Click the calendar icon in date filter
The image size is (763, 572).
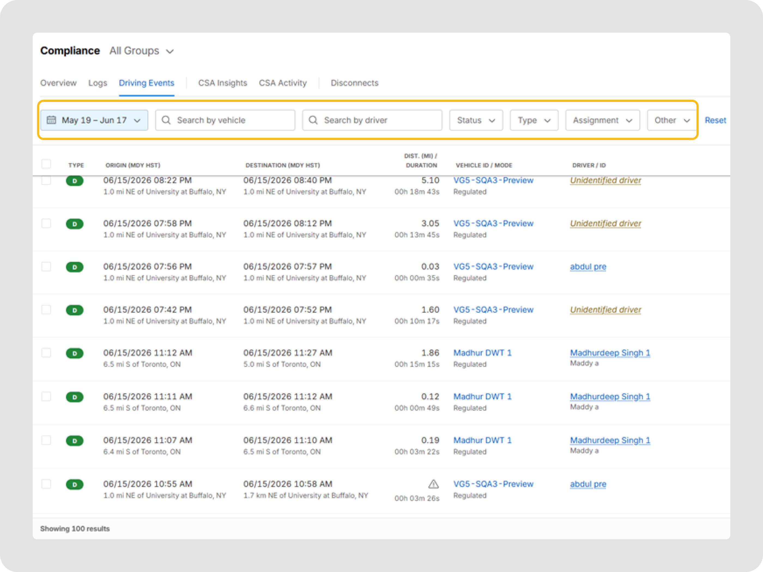[52, 120]
